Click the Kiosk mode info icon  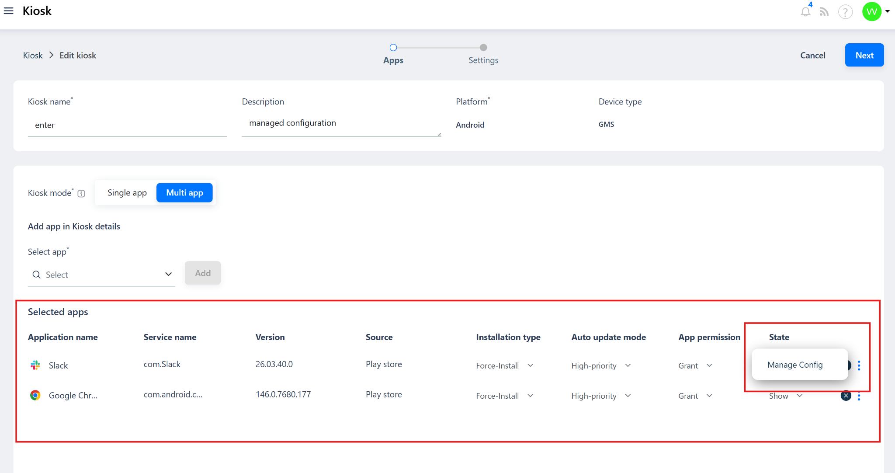click(x=81, y=194)
